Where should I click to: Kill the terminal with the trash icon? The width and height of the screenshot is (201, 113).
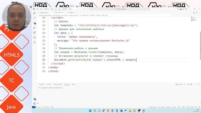pyautogui.click(x=191, y=84)
